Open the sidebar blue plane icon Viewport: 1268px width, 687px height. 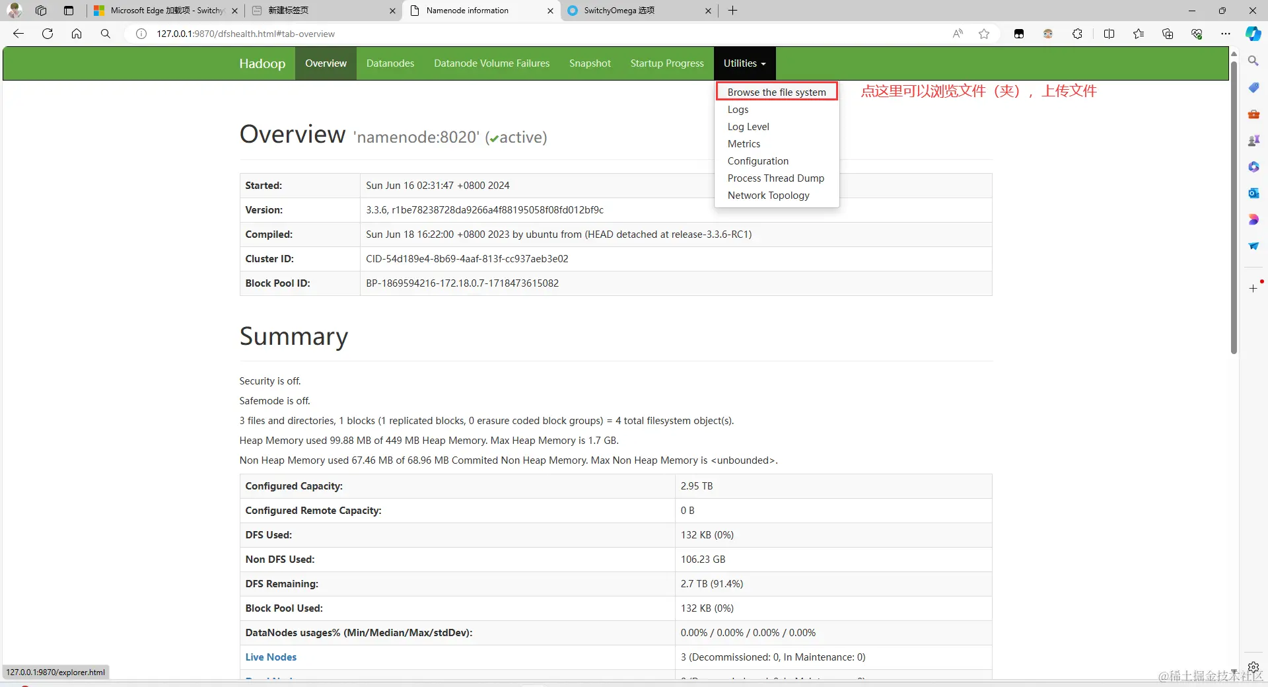1253,246
